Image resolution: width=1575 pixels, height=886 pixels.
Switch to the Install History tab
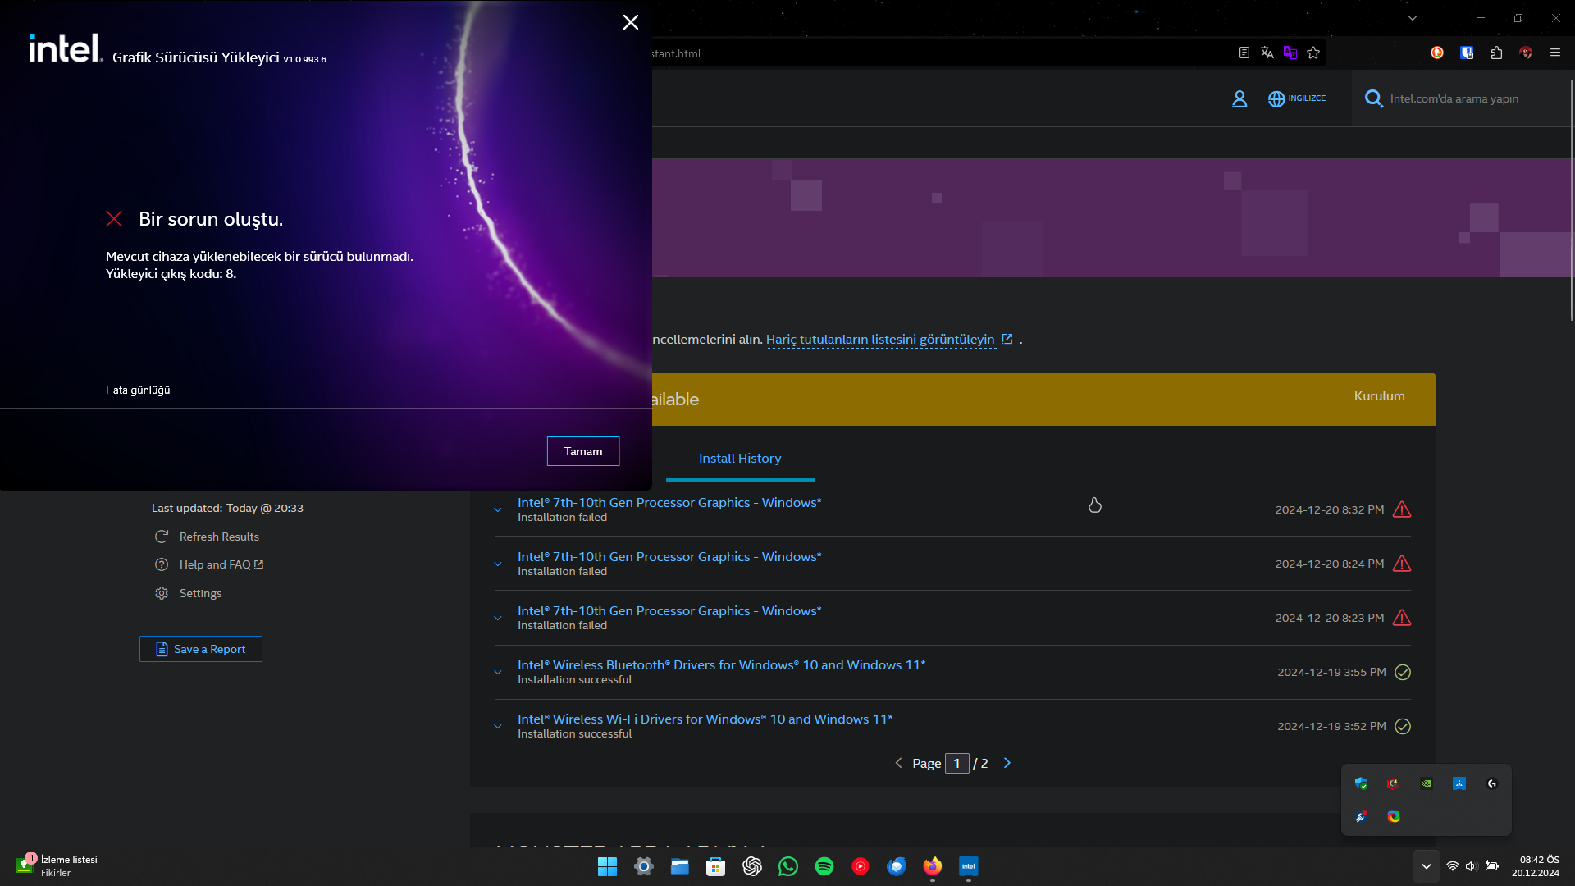coord(739,459)
